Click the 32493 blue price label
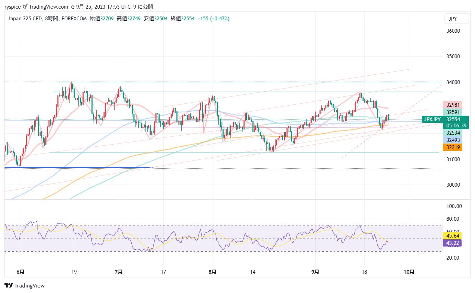 [452, 140]
